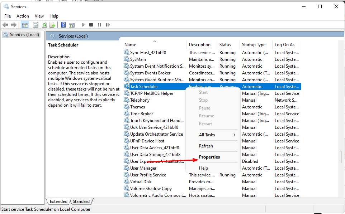The width and height of the screenshot is (345, 214).
Task: Sort by the Startup Type column header
Action: tap(256, 45)
